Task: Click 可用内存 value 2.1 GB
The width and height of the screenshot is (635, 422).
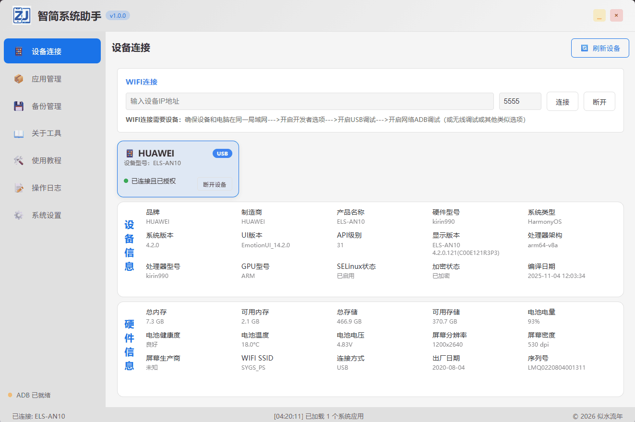Action: pos(251,322)
